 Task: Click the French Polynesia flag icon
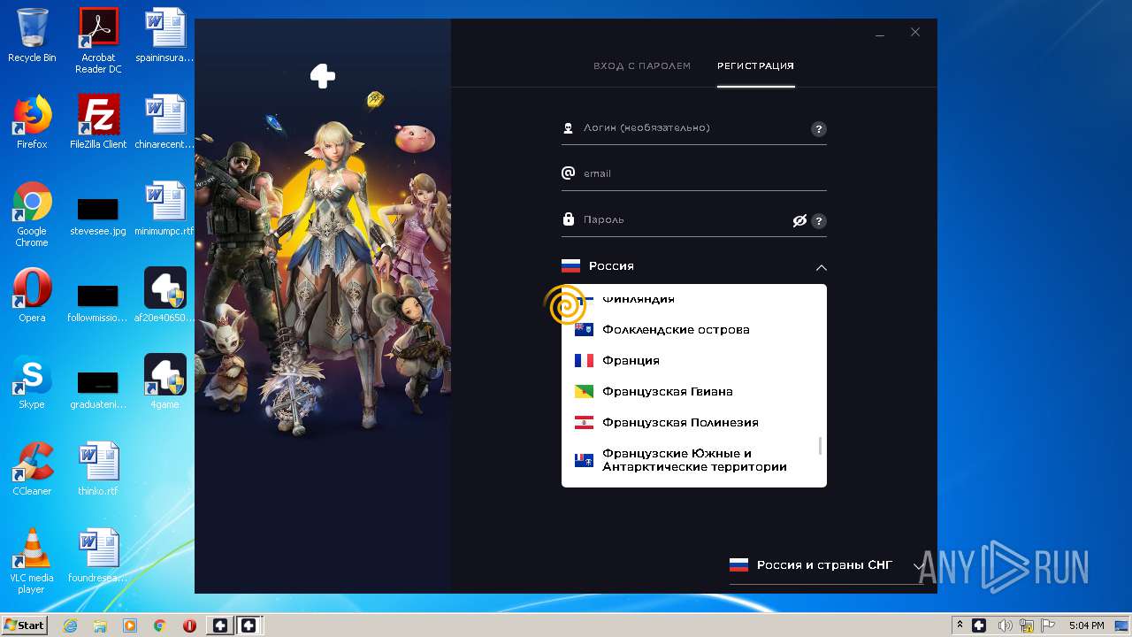coord(584,423)
